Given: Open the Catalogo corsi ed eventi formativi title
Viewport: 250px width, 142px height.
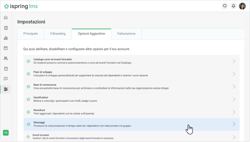Looking at the screenshot, I should (52, 59).
